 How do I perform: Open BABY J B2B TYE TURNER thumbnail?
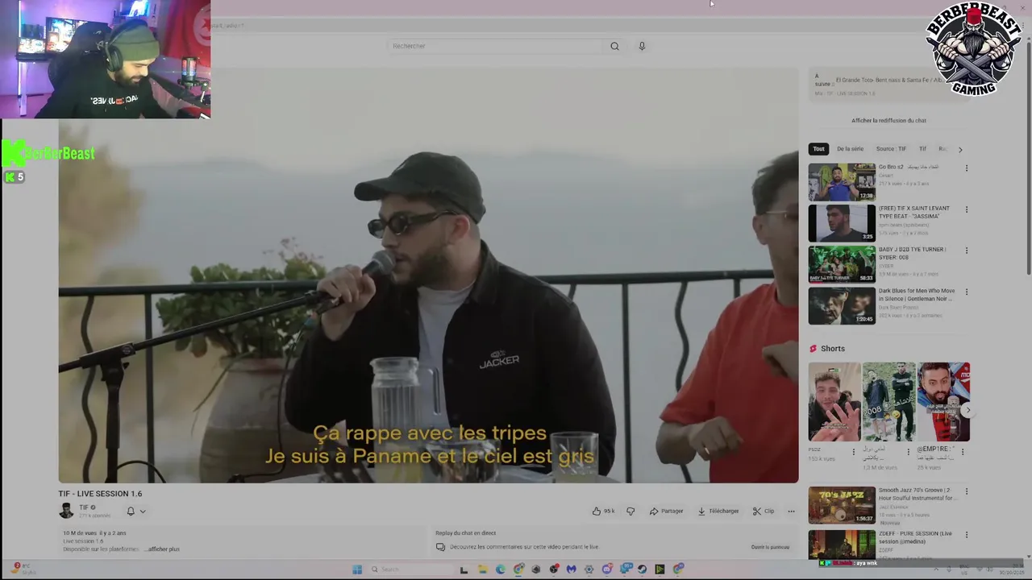point(842,264)
